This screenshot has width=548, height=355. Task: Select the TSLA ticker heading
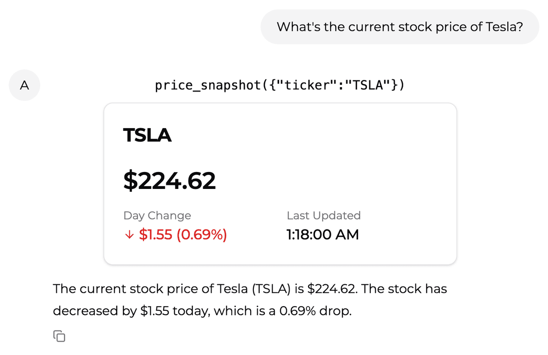point(147,135)
